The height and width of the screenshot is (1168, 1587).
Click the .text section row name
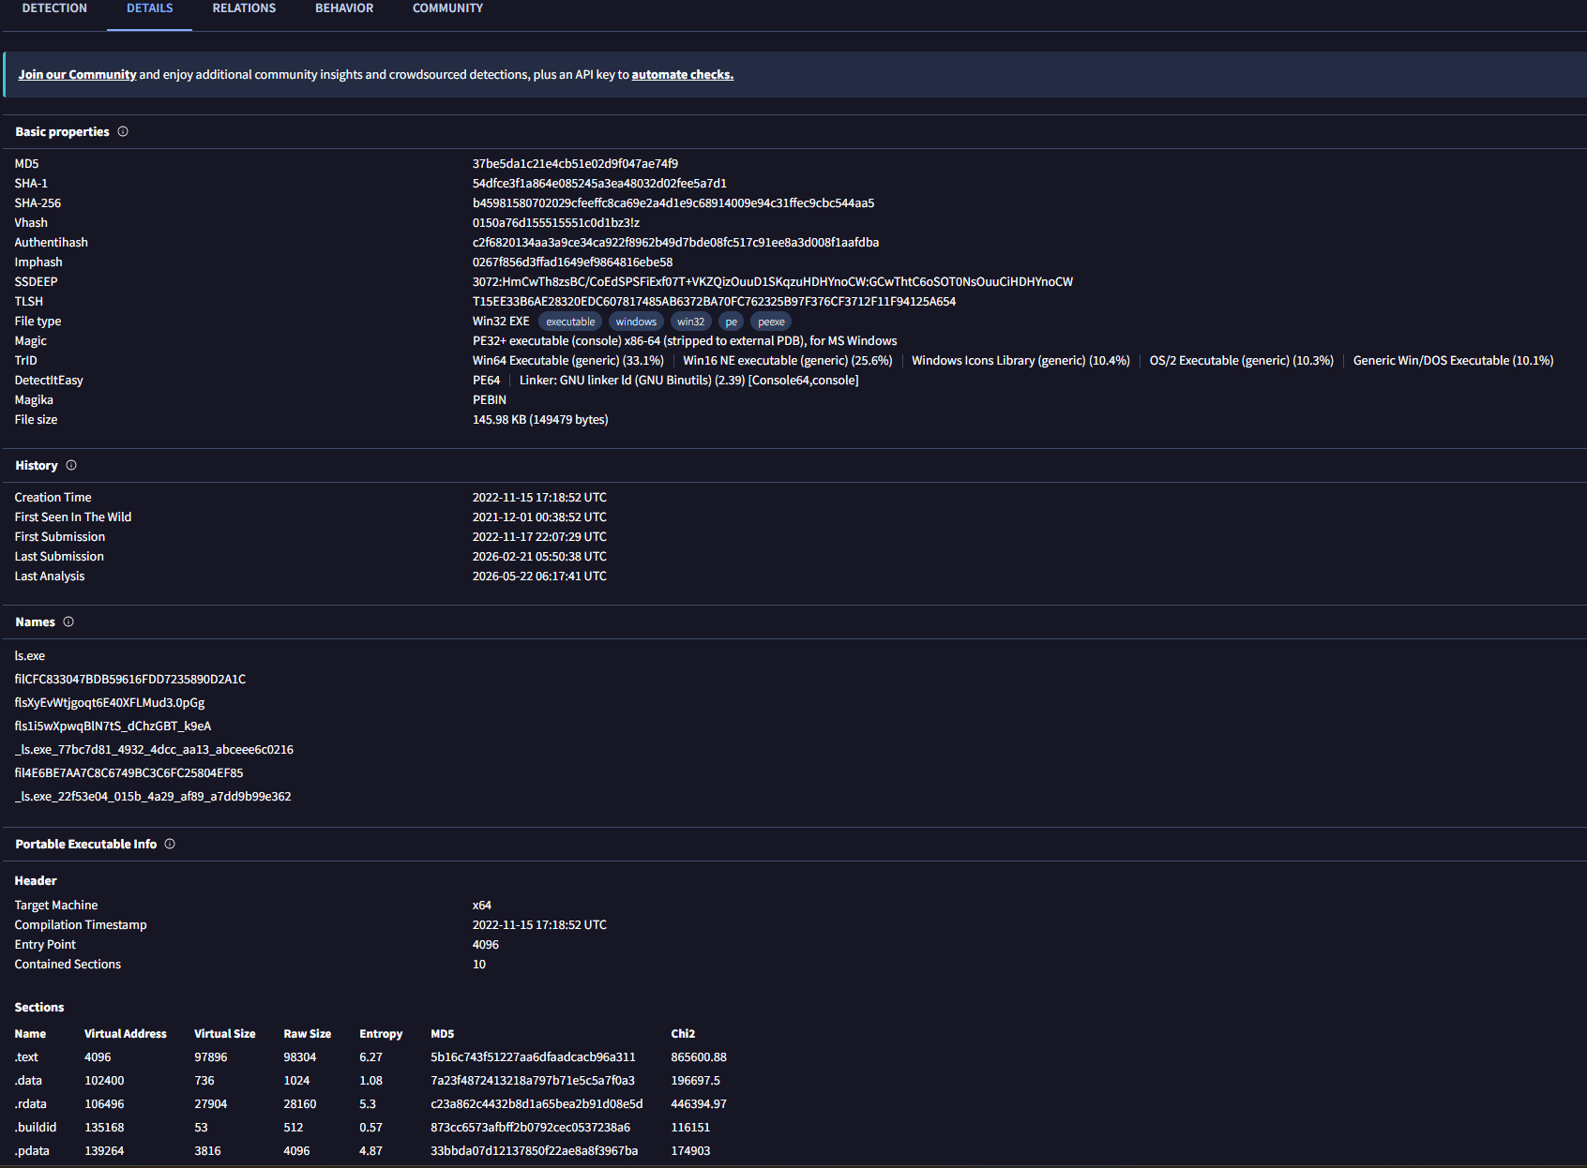[x=26, y=1056]
